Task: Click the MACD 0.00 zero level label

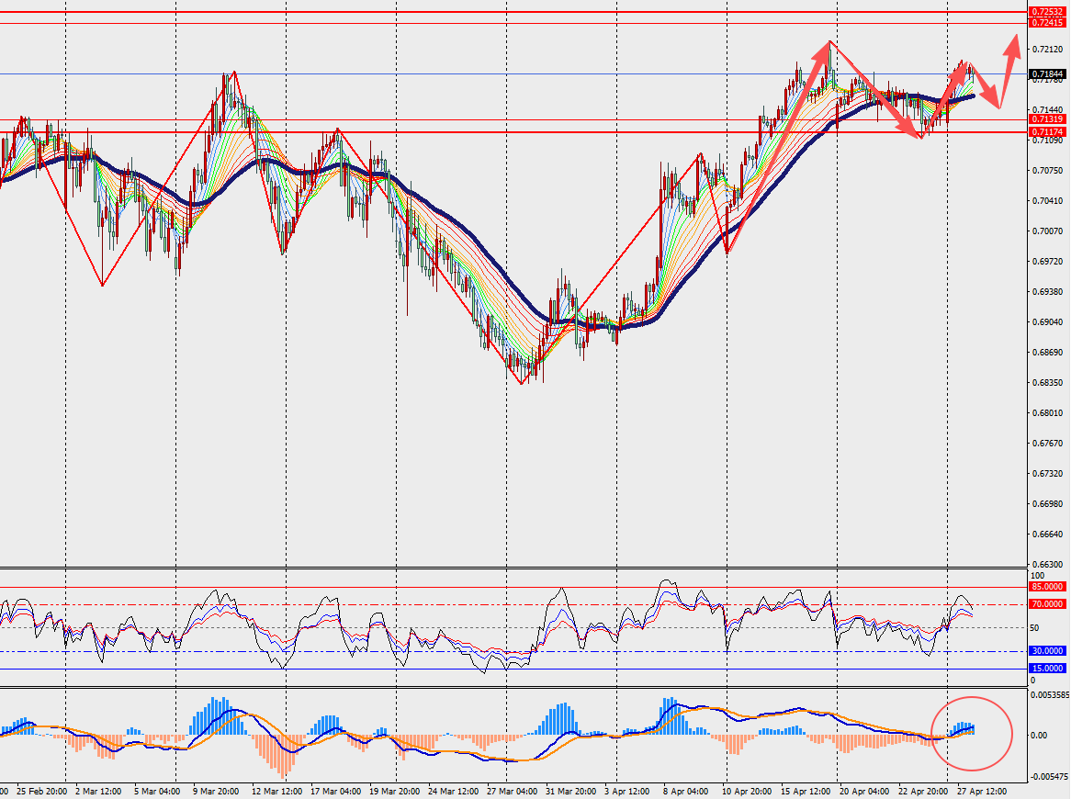Action: (1038, 736)
